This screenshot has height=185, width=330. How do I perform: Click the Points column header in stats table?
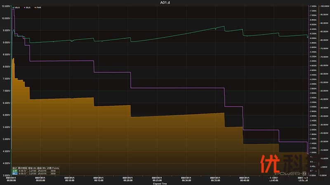point(55,168)
